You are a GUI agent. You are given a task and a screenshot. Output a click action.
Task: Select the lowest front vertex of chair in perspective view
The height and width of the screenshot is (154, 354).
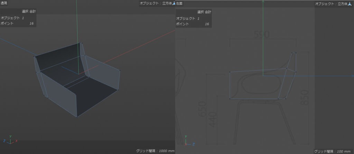click(x=77, y=117)
